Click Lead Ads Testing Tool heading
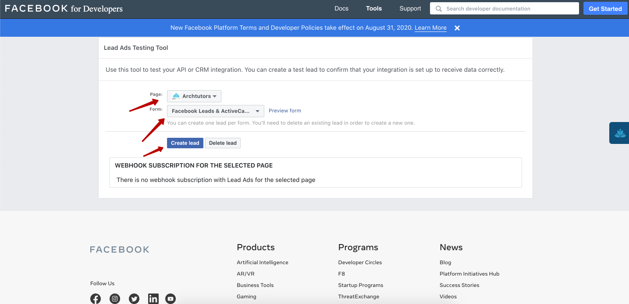Viewport: 629px width, 304px height. tap(136, 48)
